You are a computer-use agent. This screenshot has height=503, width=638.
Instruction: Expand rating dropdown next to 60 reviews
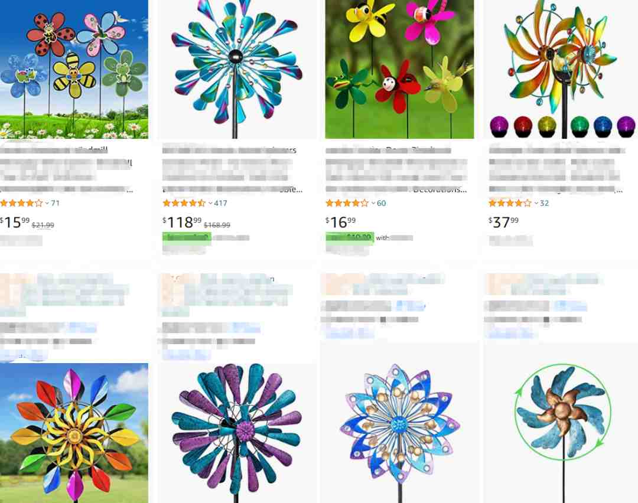[373, 203]
